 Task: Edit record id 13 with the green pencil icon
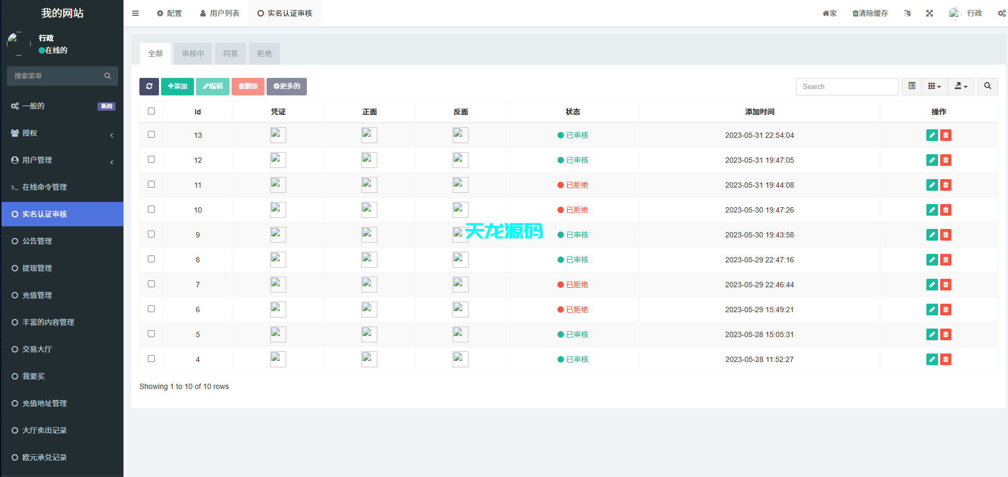[x=932, y=135]
